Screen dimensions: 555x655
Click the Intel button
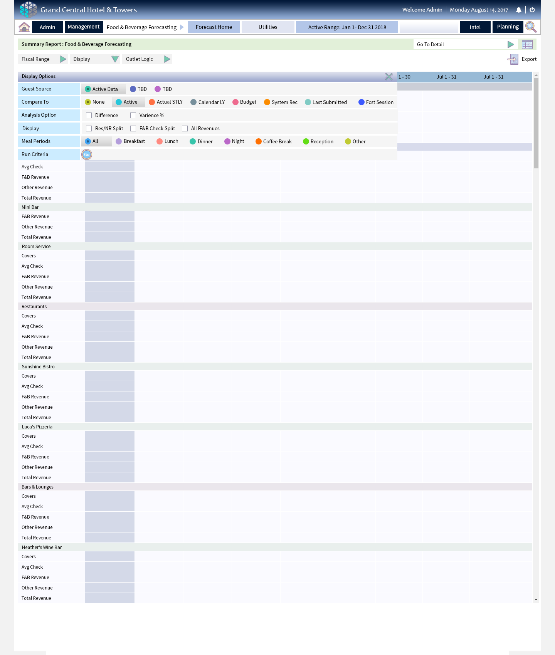point(475,27)
